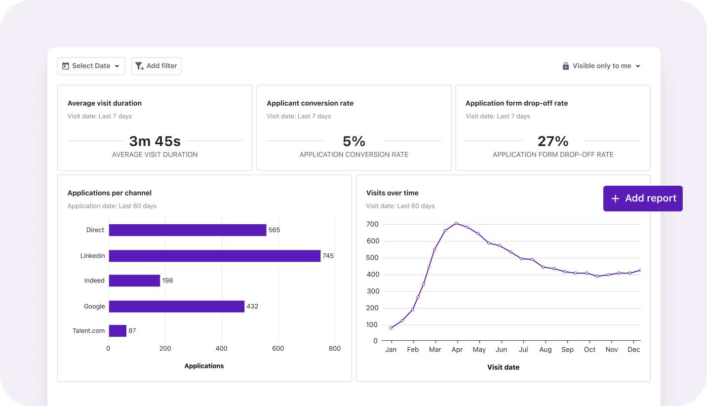This screenshot has height=406, width=707.
Task: Click the Indeed label on the bar chart
Action: (94, 281)
